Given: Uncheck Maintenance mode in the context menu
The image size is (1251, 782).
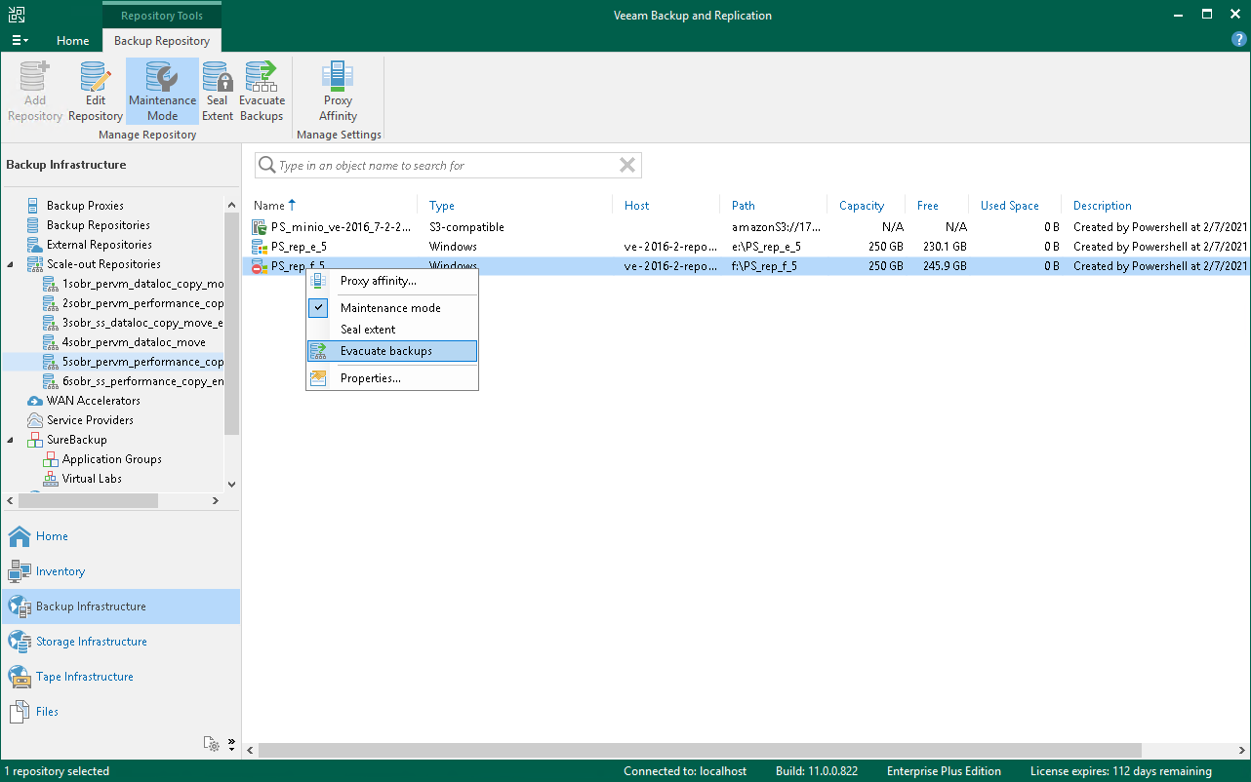Looking at the screenshot, I should pos(390,307).
